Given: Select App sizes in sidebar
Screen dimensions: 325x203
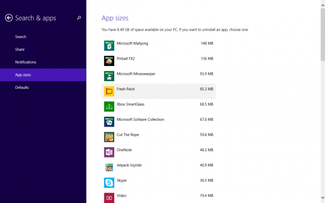Looking at the screenshot, I should pos(43,75).
